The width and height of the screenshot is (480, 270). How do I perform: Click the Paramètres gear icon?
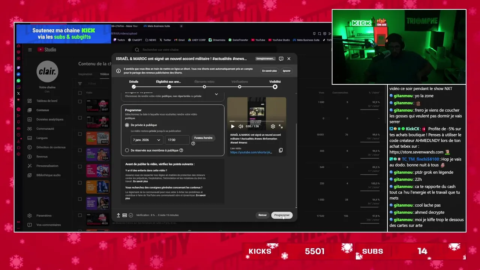pyautogui.click(x=30, y=216)
